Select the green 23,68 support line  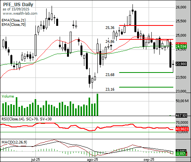[146, 73]
